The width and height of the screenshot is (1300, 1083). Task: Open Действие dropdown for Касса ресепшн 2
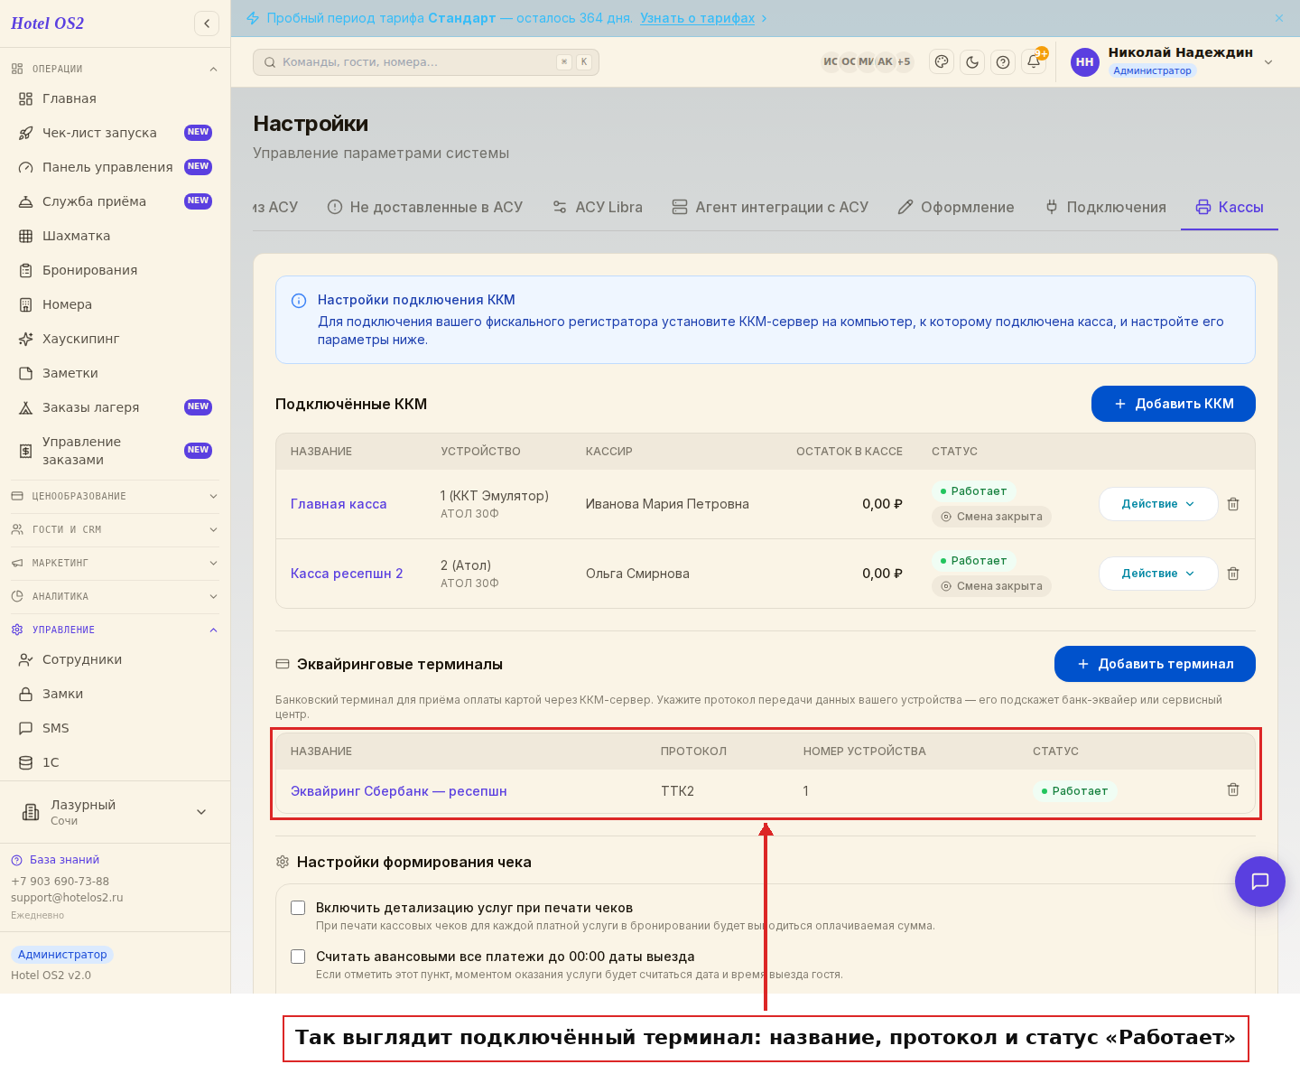(x=1158, y=574)
